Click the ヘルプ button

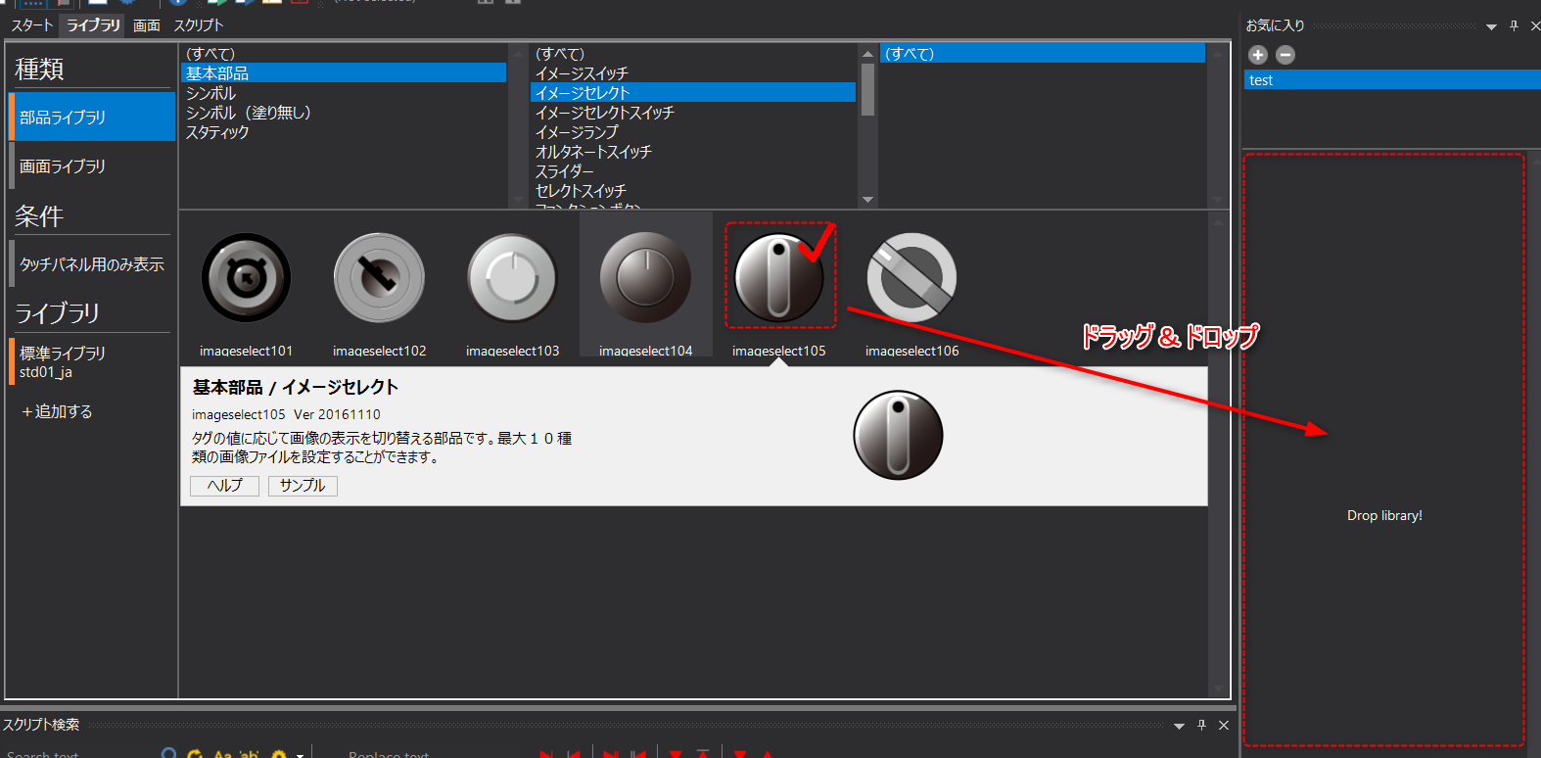click(x=224, y=486)
